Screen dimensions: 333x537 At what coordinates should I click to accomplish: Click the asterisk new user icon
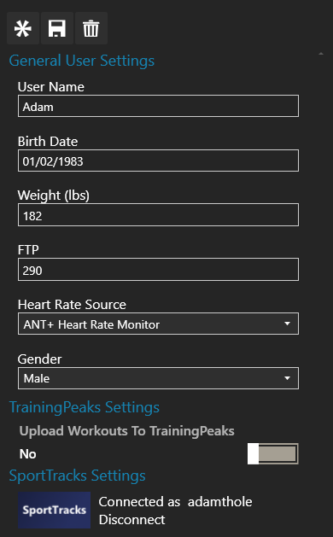pos(23,28)
